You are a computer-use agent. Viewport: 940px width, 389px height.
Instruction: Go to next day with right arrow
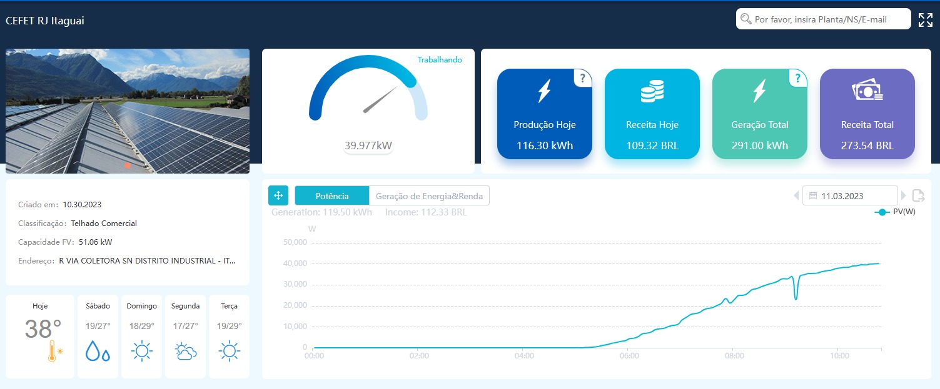coord(904,195)
